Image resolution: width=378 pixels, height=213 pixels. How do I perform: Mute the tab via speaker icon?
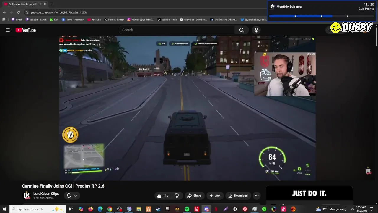point(40,4)
